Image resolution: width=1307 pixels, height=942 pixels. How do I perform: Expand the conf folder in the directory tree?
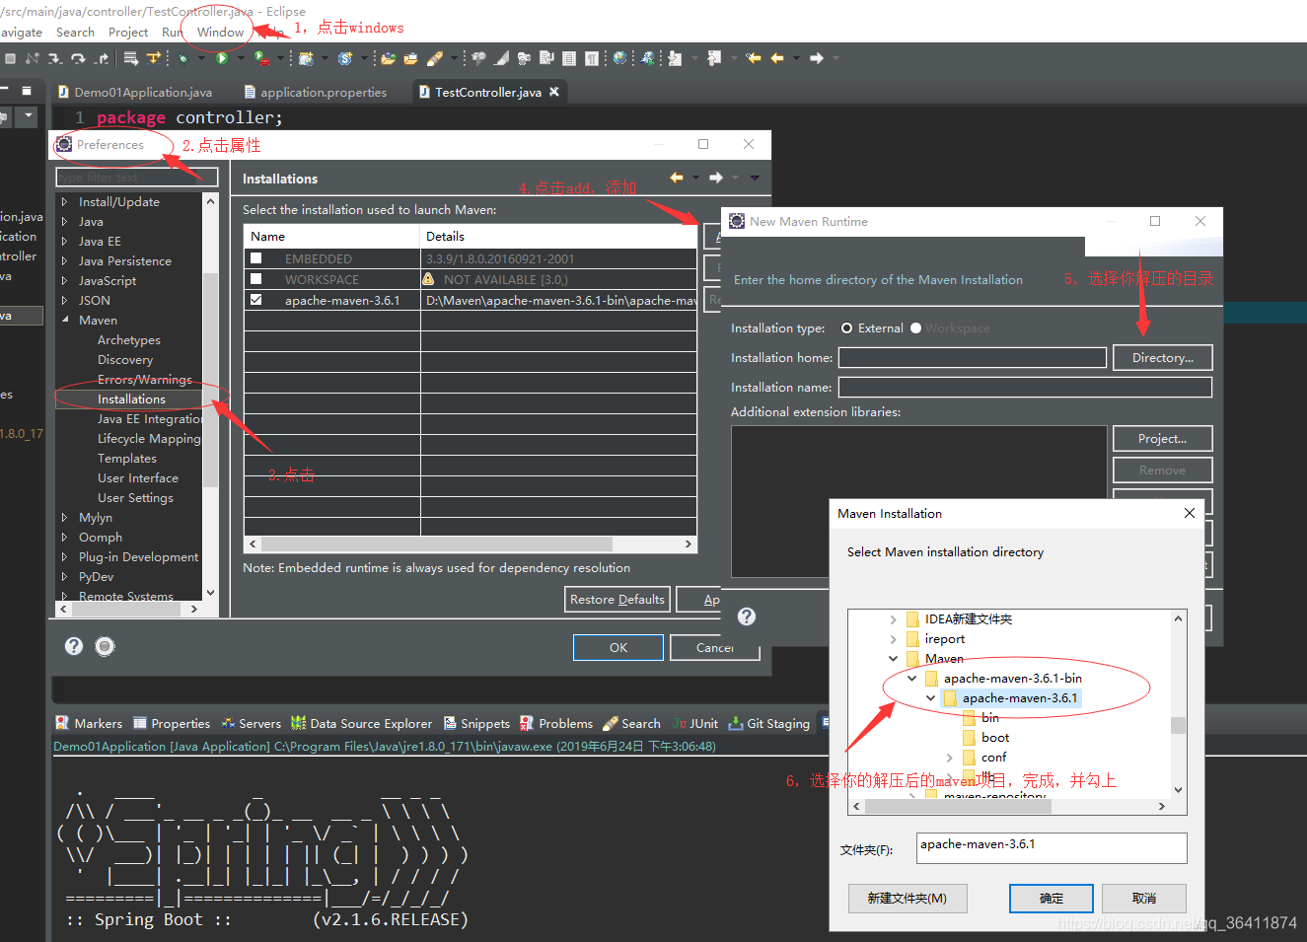950,758
